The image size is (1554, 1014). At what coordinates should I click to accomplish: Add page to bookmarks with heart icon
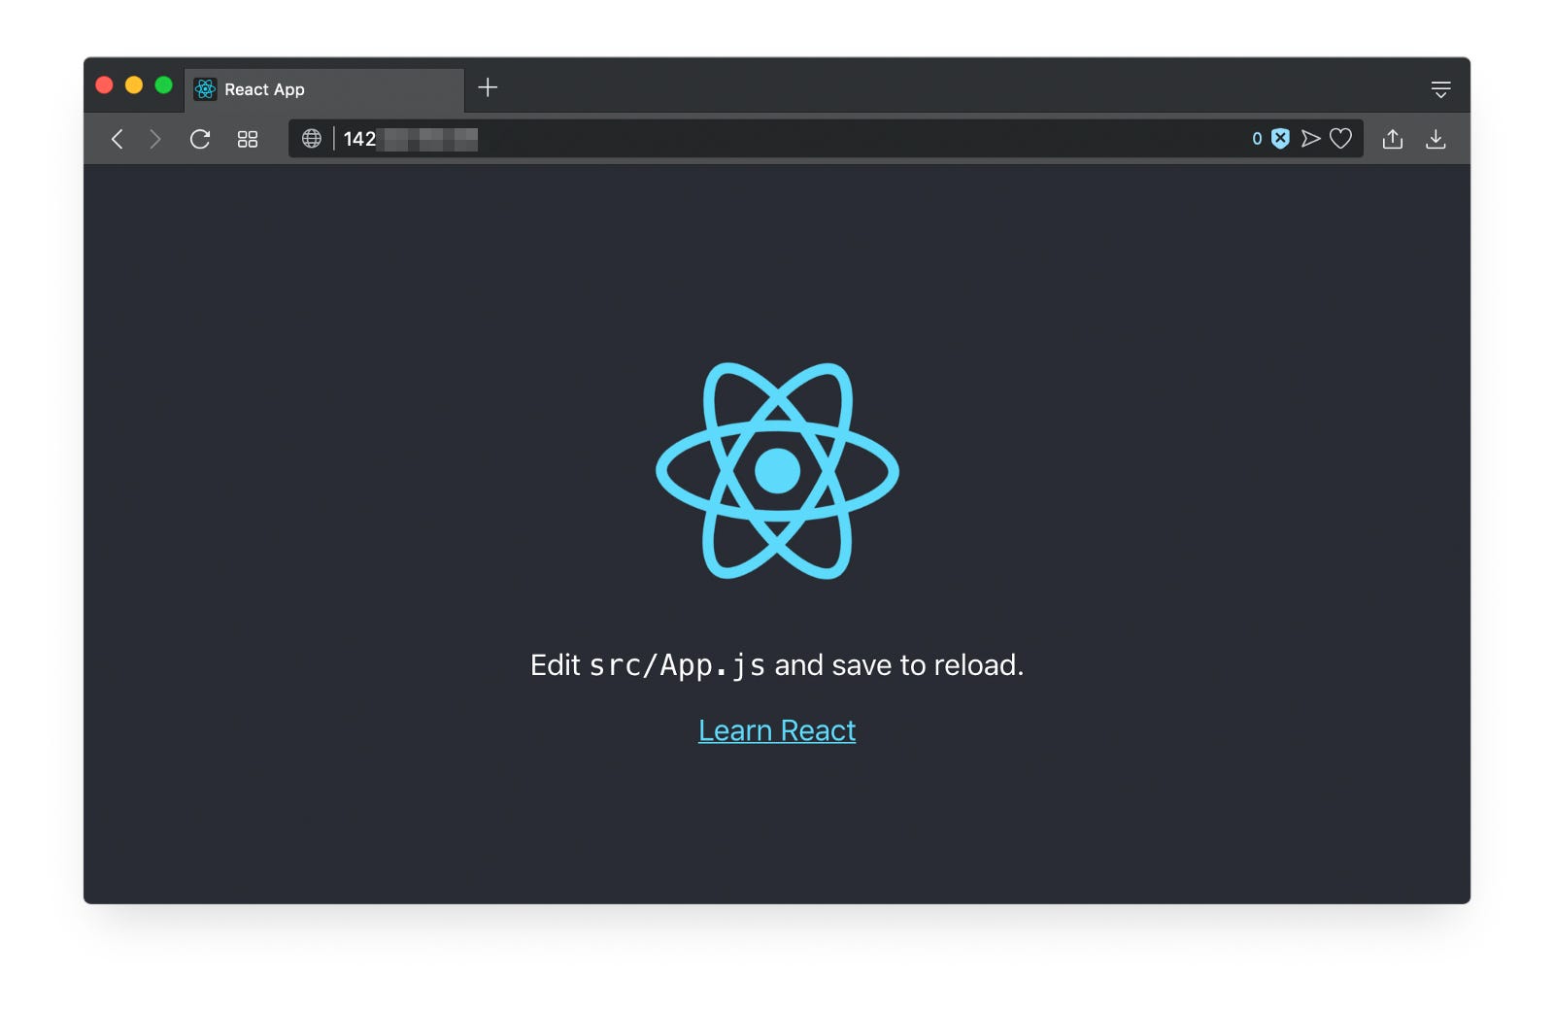(x=1341, y=139)
